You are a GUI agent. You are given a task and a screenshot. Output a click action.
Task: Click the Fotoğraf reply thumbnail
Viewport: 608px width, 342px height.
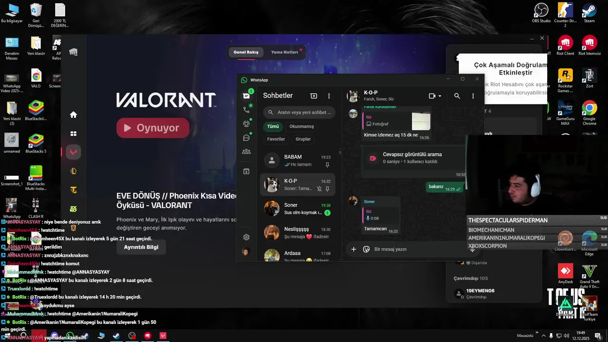[x=421, y=121]
